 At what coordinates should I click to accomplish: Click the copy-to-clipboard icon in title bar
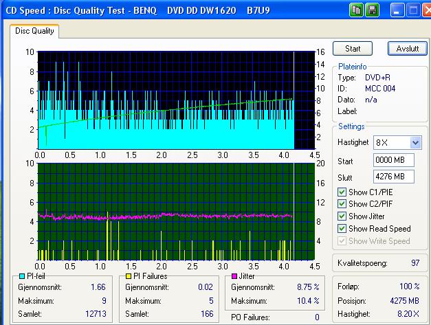(x=356, y=10)
